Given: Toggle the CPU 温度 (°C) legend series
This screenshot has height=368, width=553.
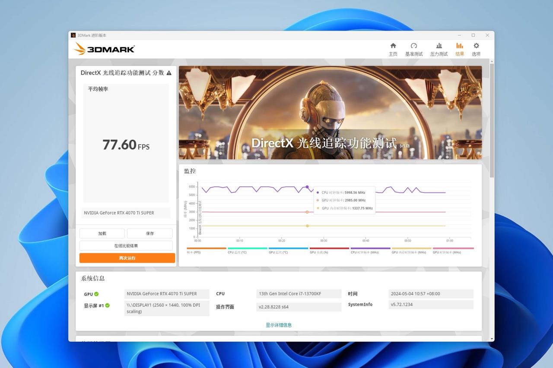Looking at the screenshot, I should click(x=248, y=250).
